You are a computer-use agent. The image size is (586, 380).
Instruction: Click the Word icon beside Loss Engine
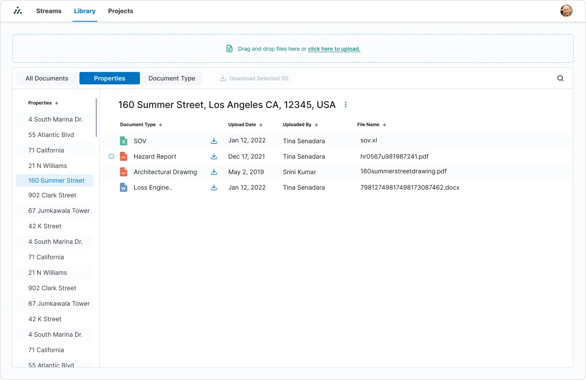point(123,187)
